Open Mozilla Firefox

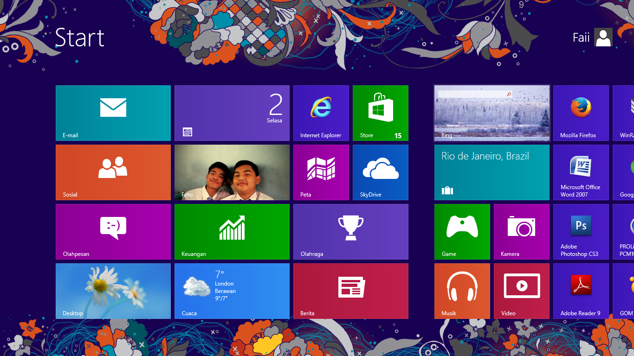581,113
